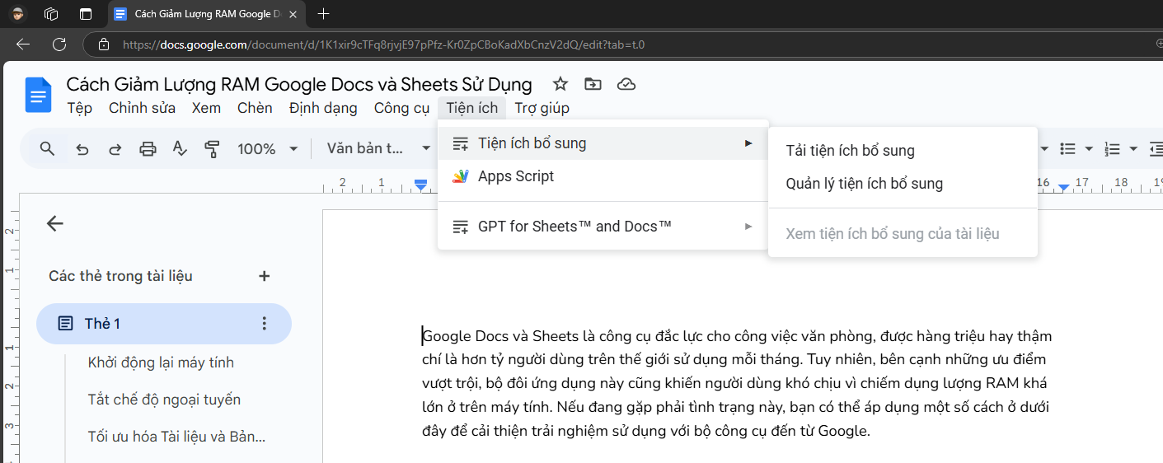Screen dimensions: 1163x463
Task: Check the cloud save status icon
Action: tap(626, 84)
